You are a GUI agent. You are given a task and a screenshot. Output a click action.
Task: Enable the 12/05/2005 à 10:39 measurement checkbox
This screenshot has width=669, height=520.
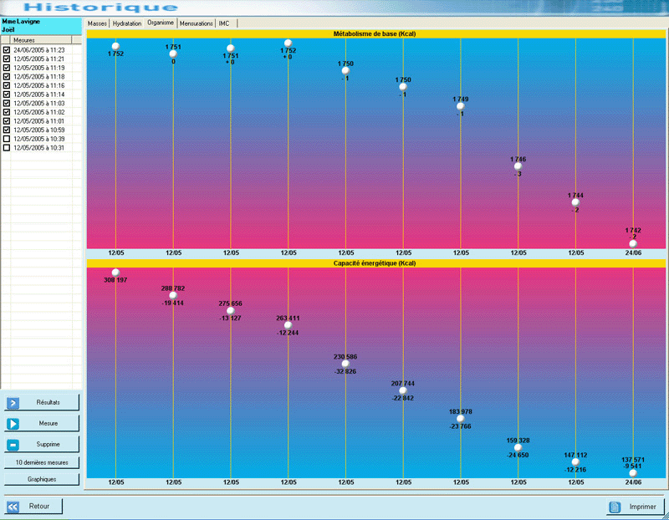tap(7, 139)
